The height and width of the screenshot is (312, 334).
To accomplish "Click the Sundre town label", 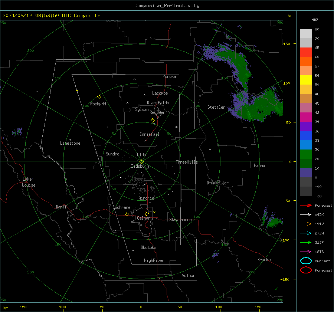I will [112, 154].
